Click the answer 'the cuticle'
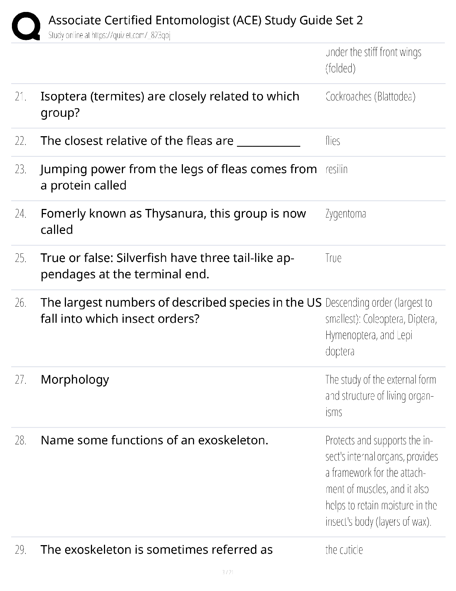Viewport: 456px width, 591px height. [344, 550]
